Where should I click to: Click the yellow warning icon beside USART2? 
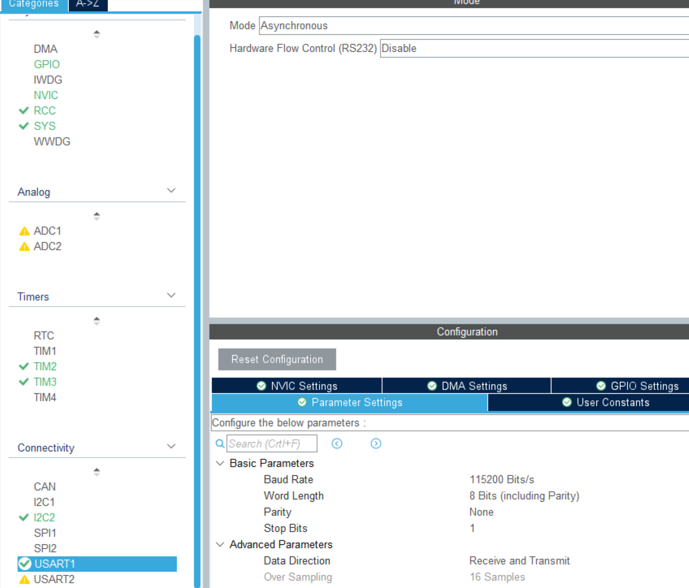(24, 579)
